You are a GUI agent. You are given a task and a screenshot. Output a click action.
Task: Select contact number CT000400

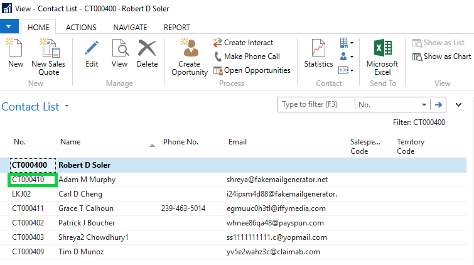tap(30, 165)
